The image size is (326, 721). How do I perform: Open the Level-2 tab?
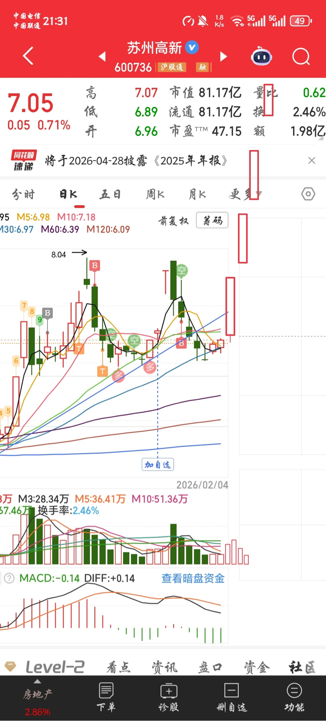click(x=55, y=667)
